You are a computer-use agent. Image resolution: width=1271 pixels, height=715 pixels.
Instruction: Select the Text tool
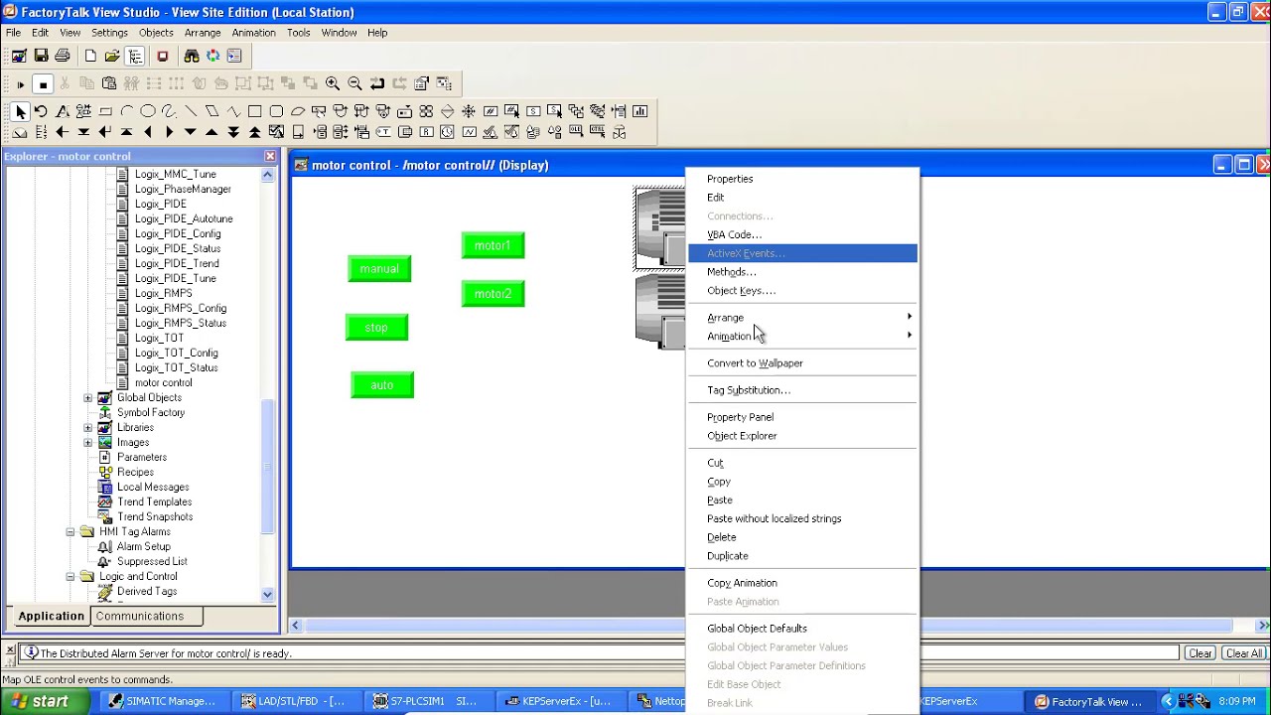coord(62,111)
